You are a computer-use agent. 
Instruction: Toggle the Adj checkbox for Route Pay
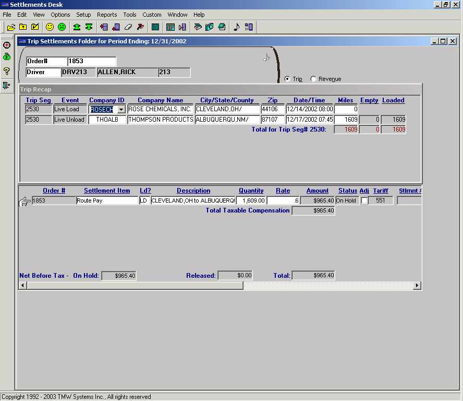tap(364, 200)
